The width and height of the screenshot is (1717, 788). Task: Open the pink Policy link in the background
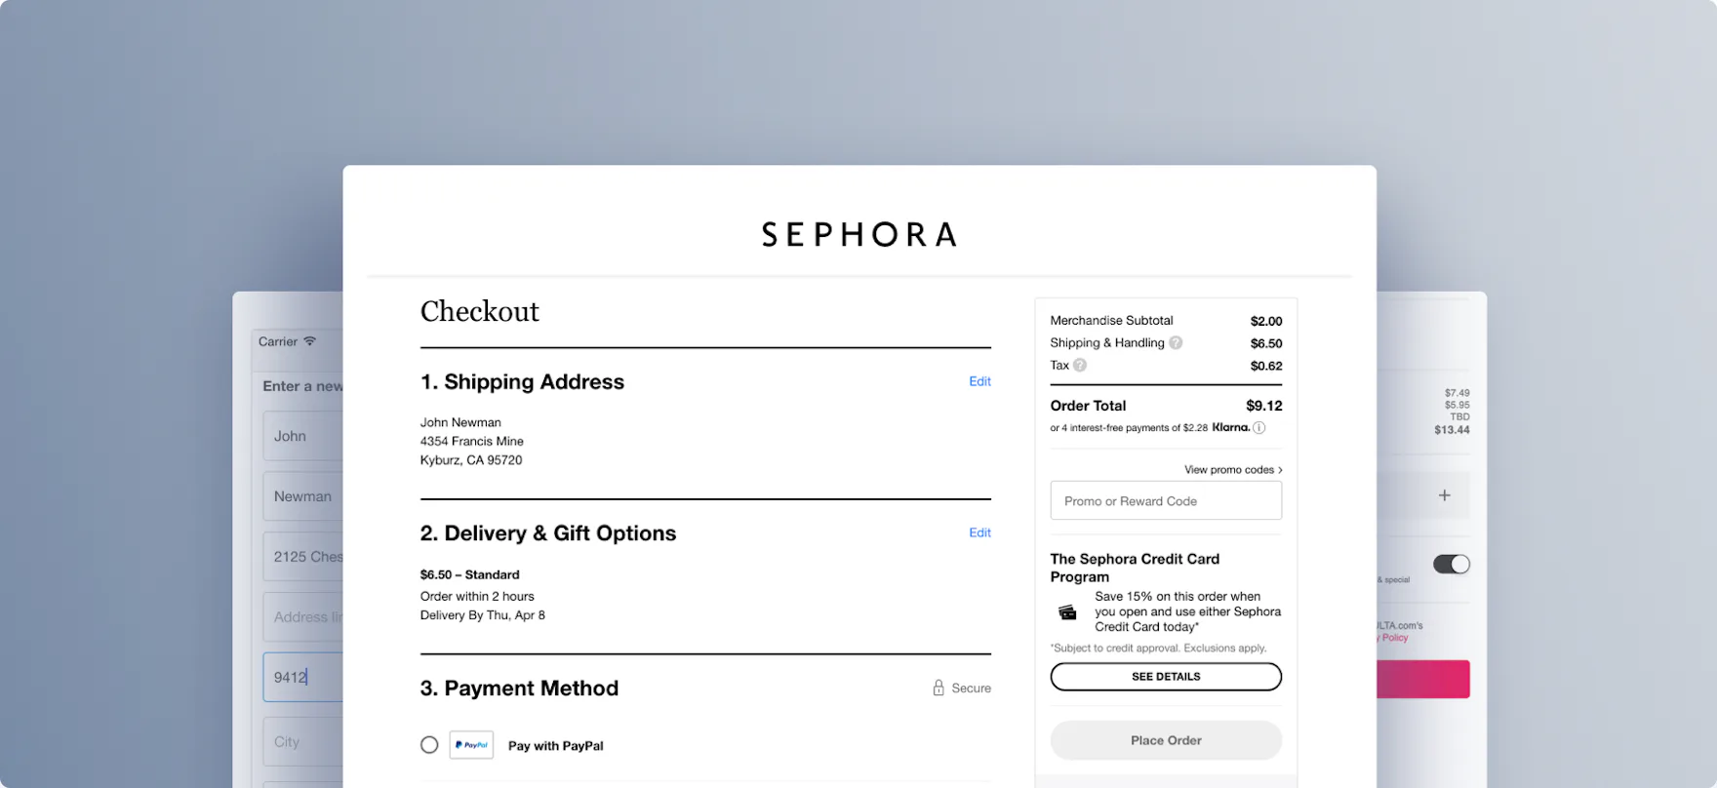click(1391, 638)
